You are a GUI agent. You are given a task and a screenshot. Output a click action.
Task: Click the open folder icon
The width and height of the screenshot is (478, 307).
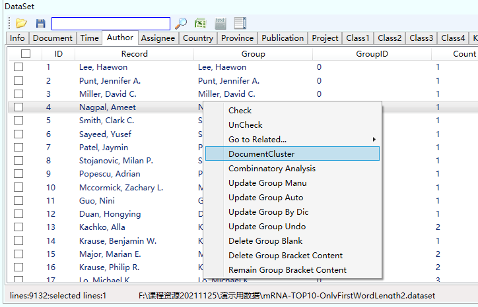(x=21, y=23)
